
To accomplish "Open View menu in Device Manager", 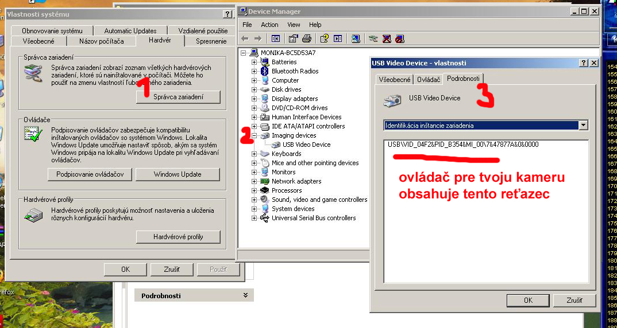I will (294, 24).
